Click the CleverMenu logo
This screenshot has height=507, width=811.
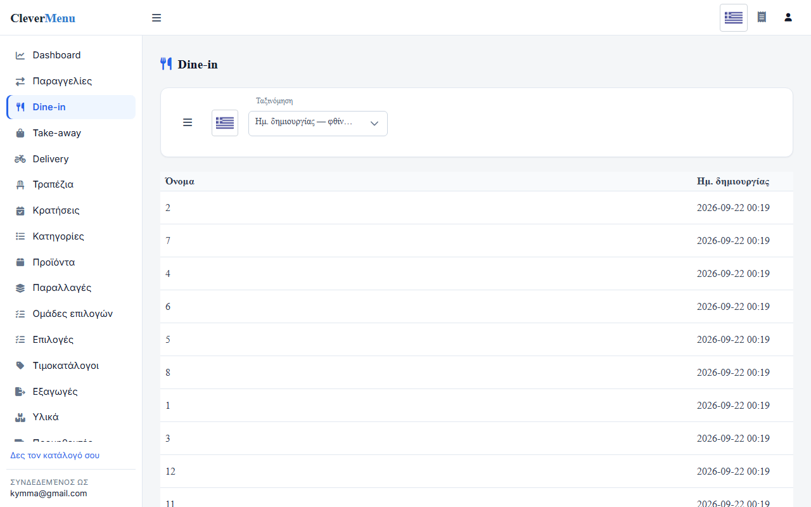coord(43,18)
